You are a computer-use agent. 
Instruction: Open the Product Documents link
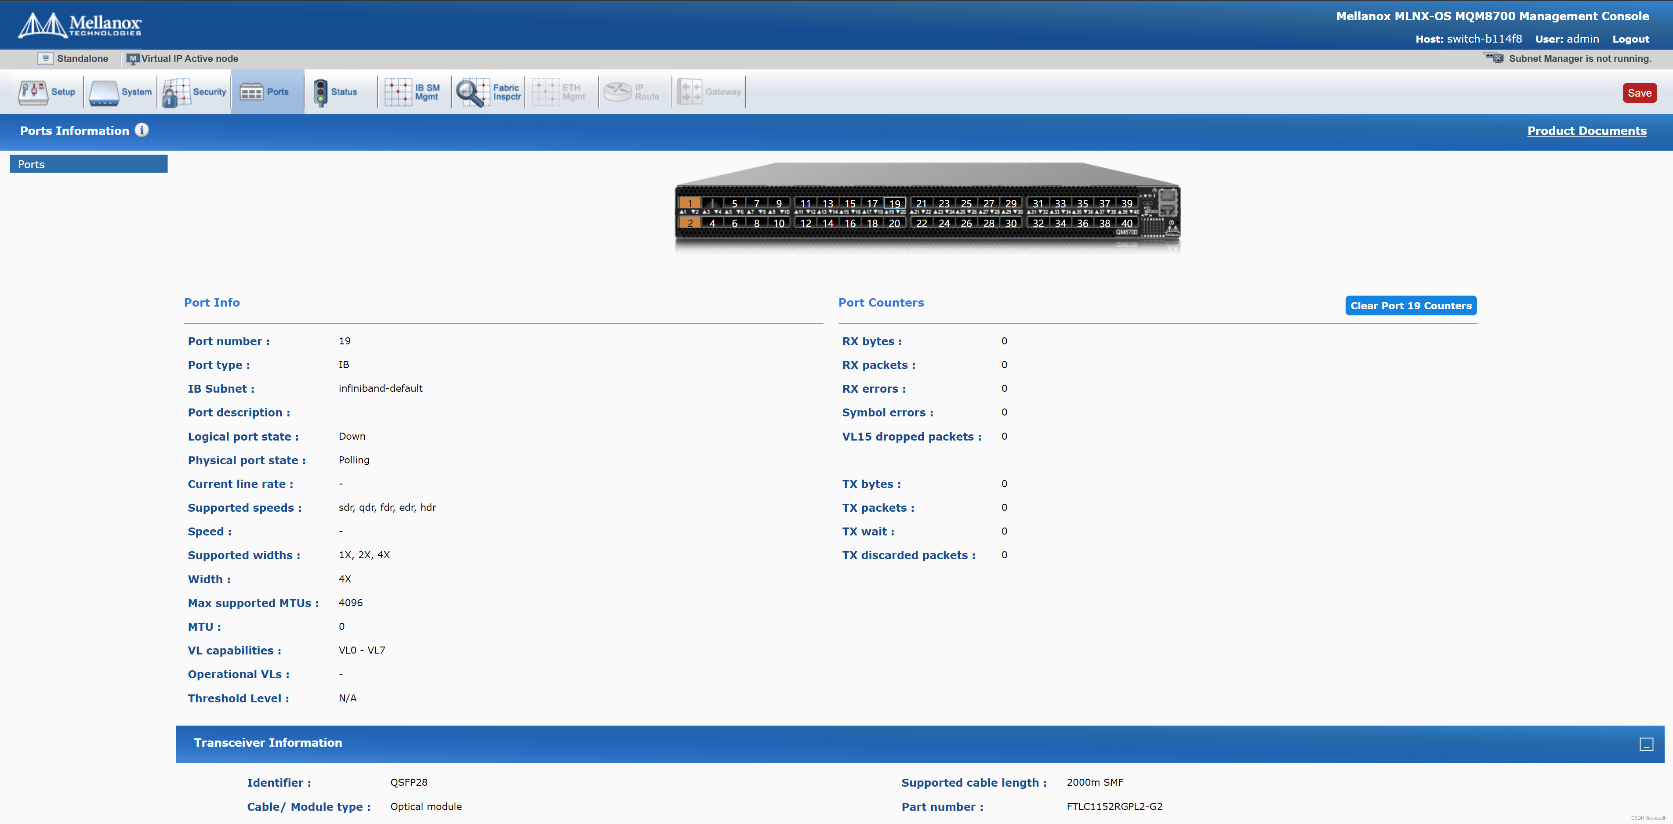(1586, 130)
